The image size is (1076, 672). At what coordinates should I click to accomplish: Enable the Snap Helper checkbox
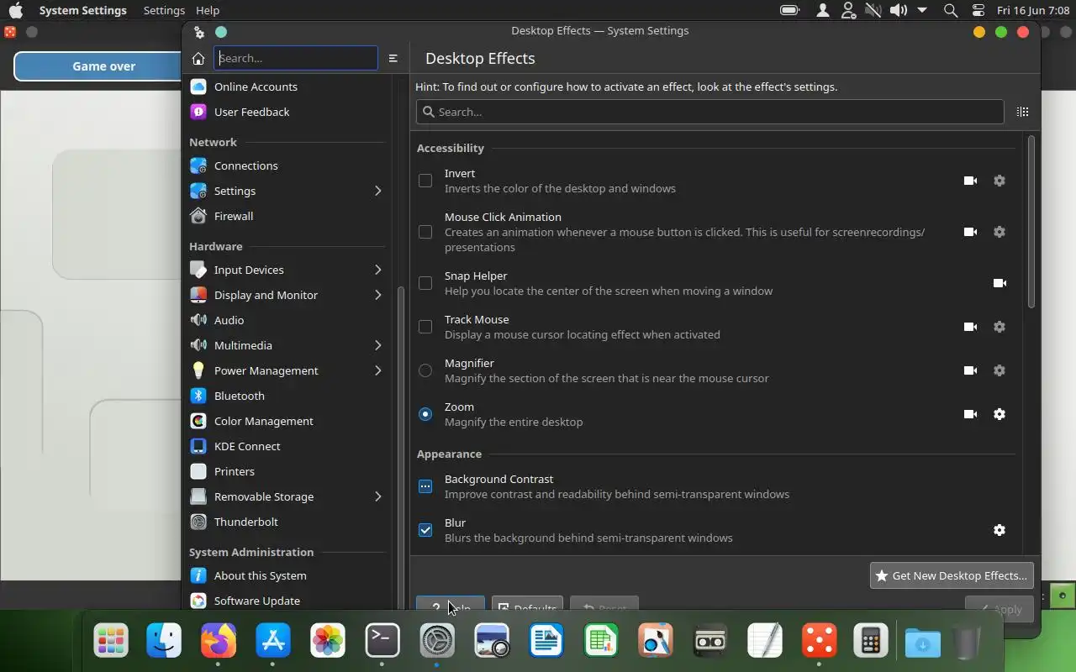tap(425, 283)
